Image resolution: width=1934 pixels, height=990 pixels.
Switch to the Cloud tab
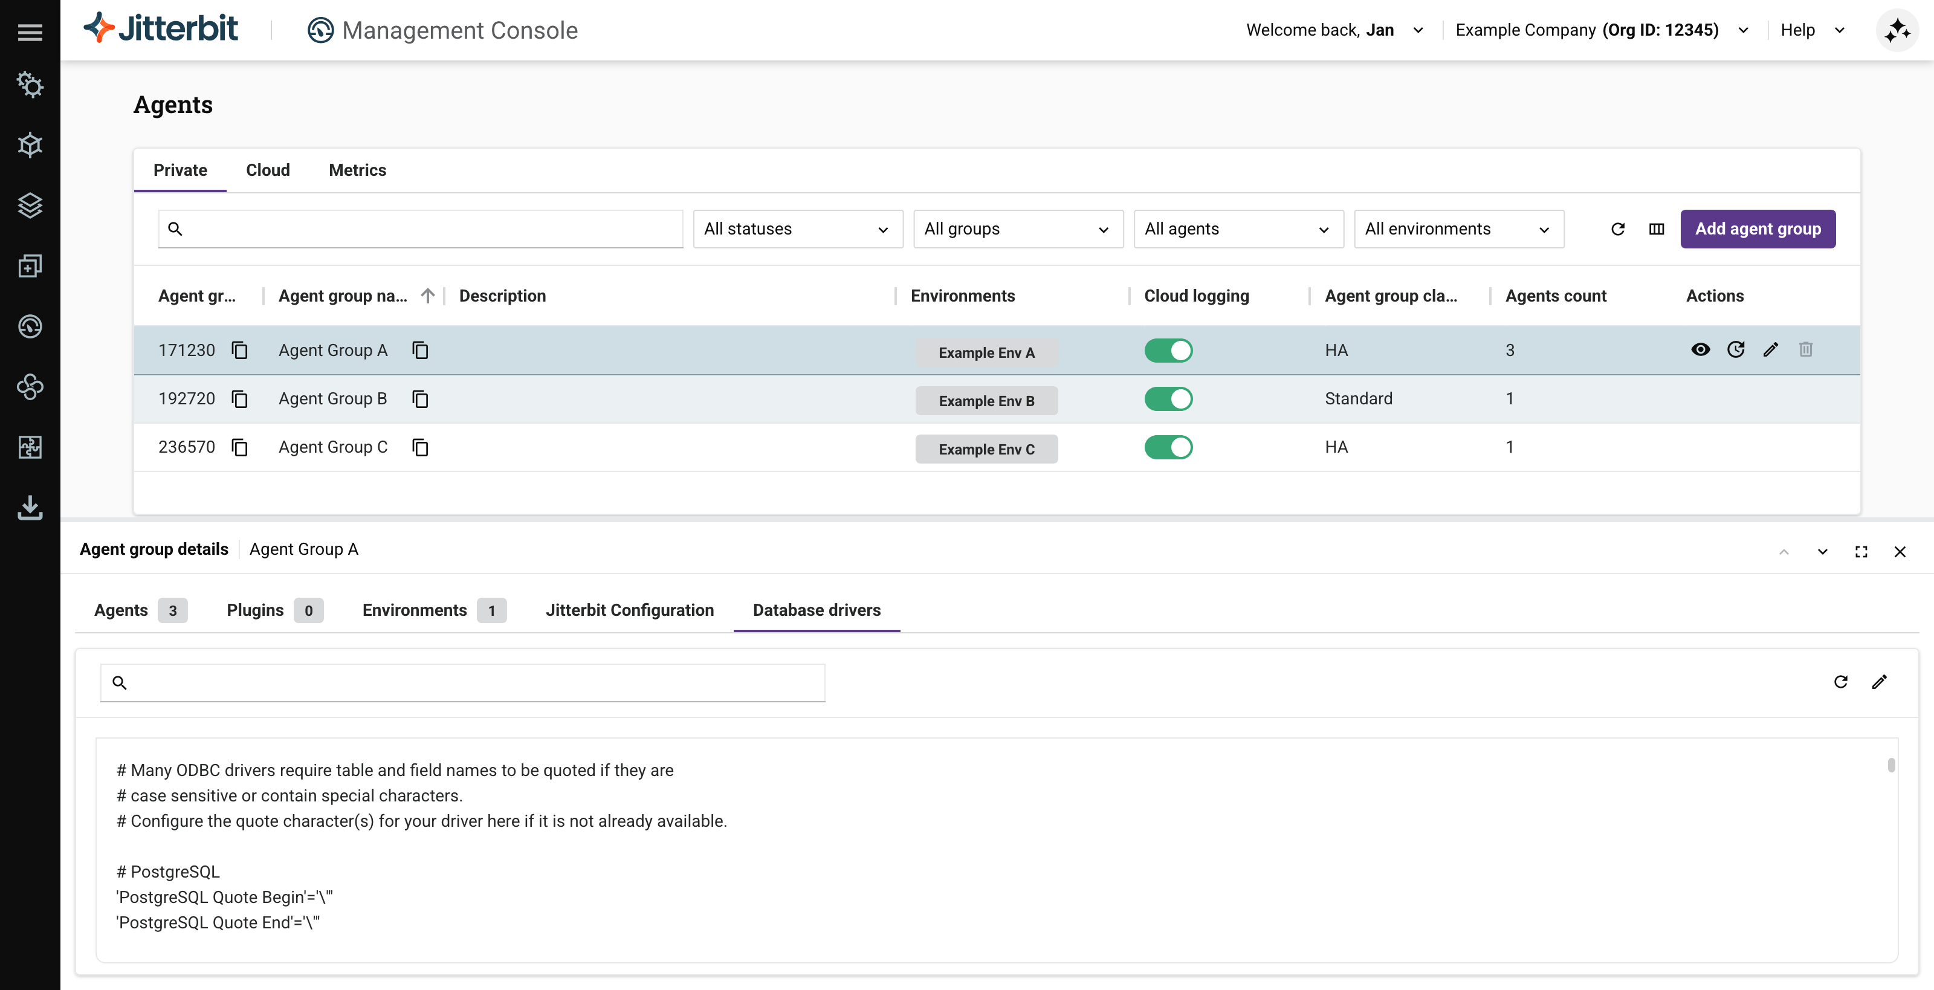268,170
